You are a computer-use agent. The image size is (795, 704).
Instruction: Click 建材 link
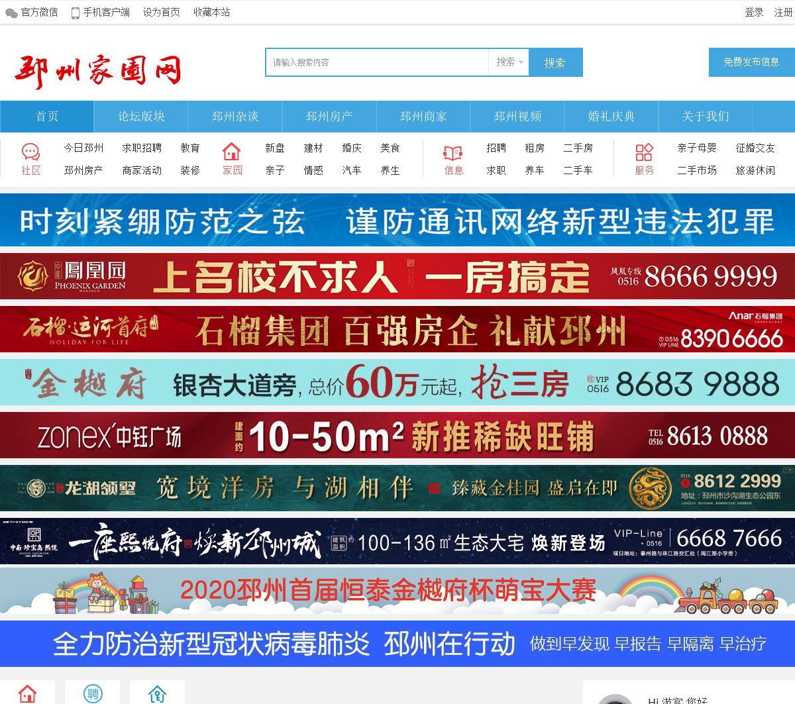(x=313, y=148)
